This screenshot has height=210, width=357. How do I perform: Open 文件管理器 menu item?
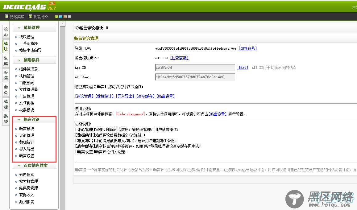click(x=28, y=89)
